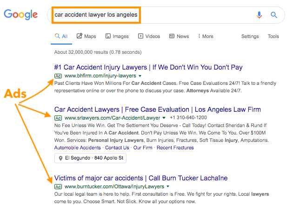Open search Settings

pos(250,36)
